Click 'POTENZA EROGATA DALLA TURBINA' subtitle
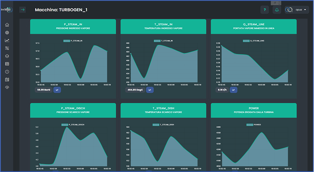 point(254,112)
